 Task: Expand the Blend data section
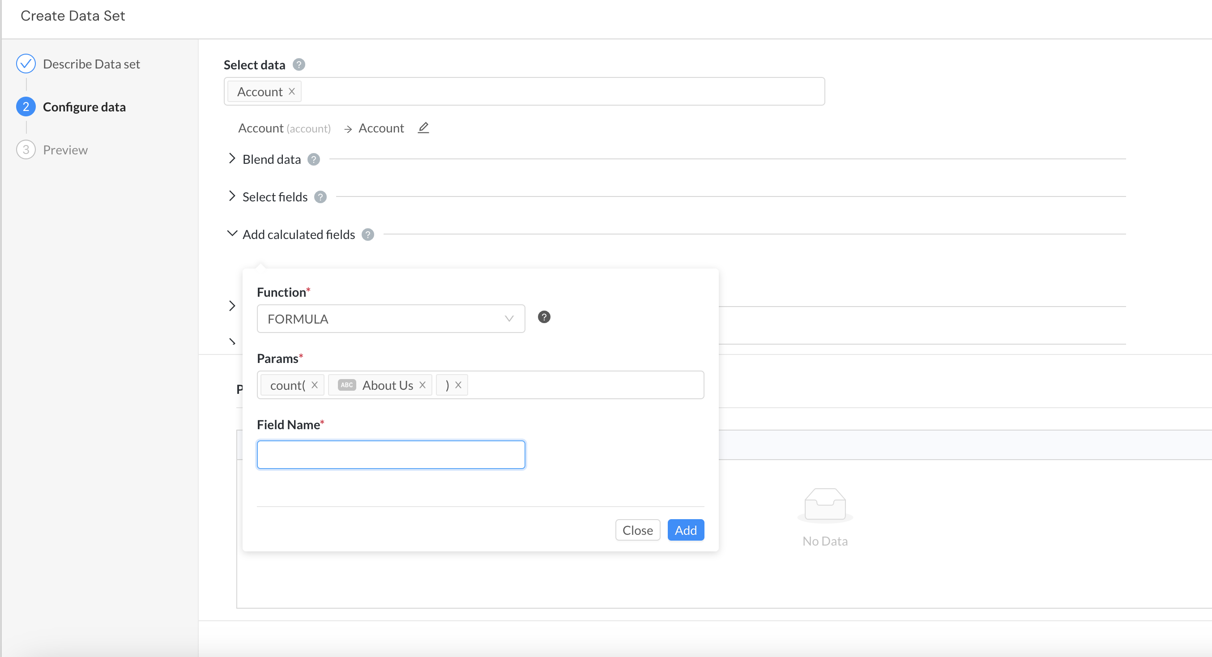232,158
